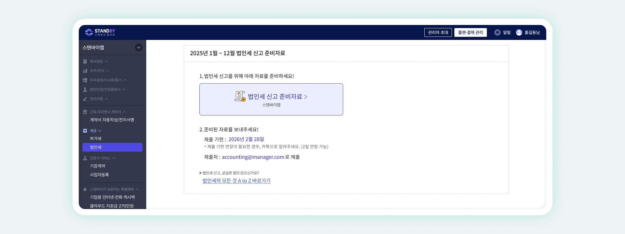This screenshot has height=234, width=625.
Task: Click the 전자서명 label
Action: pyautogui.click(x=96, y=99)
